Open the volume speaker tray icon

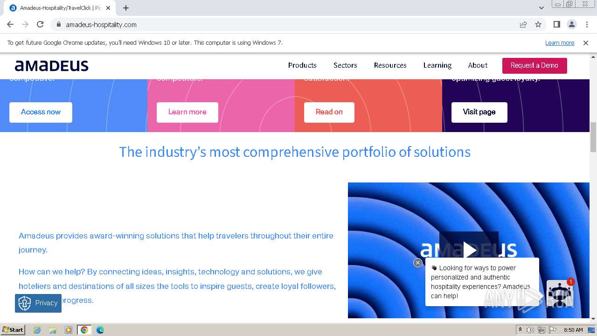pos(530,330)
